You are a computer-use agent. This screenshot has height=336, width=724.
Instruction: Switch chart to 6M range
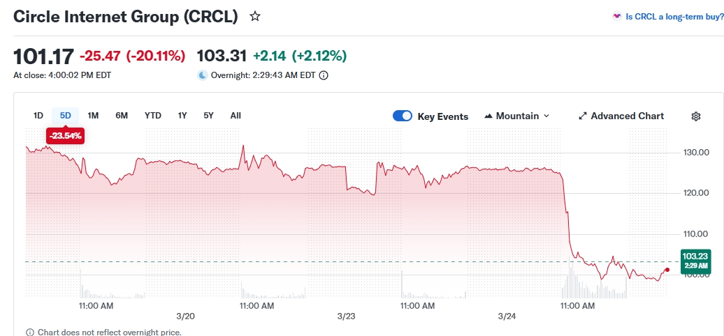pyautogui.click(x=122, y=116)
